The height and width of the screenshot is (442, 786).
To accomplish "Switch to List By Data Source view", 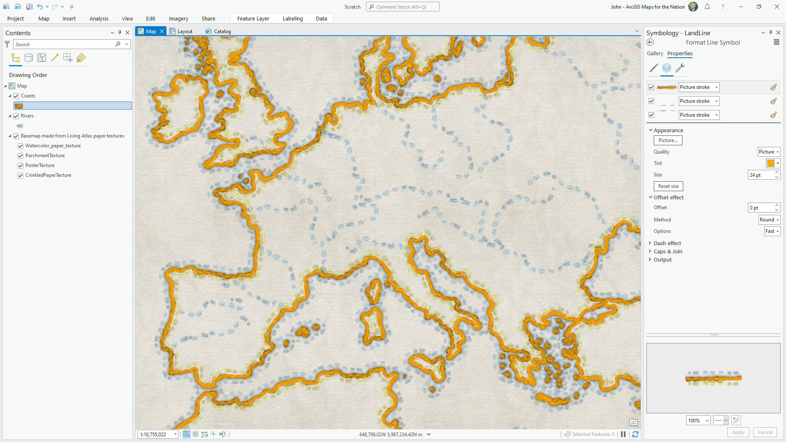I will (28, 58).
